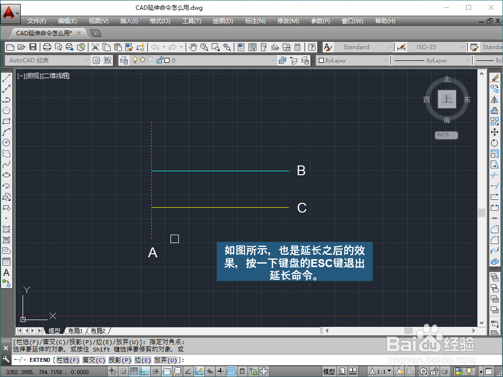Viewport: 503px width, 377px height.
Task: Select the Polygon draw tool
Action: pyautogui.click(x=6, y=110)
